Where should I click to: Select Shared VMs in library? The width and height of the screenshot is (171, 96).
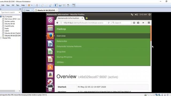(x=6, y=38)
